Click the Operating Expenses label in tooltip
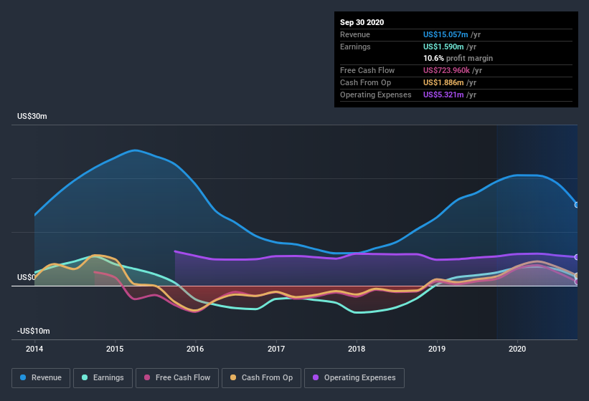 pyautogui.click(x=376, y=95)
